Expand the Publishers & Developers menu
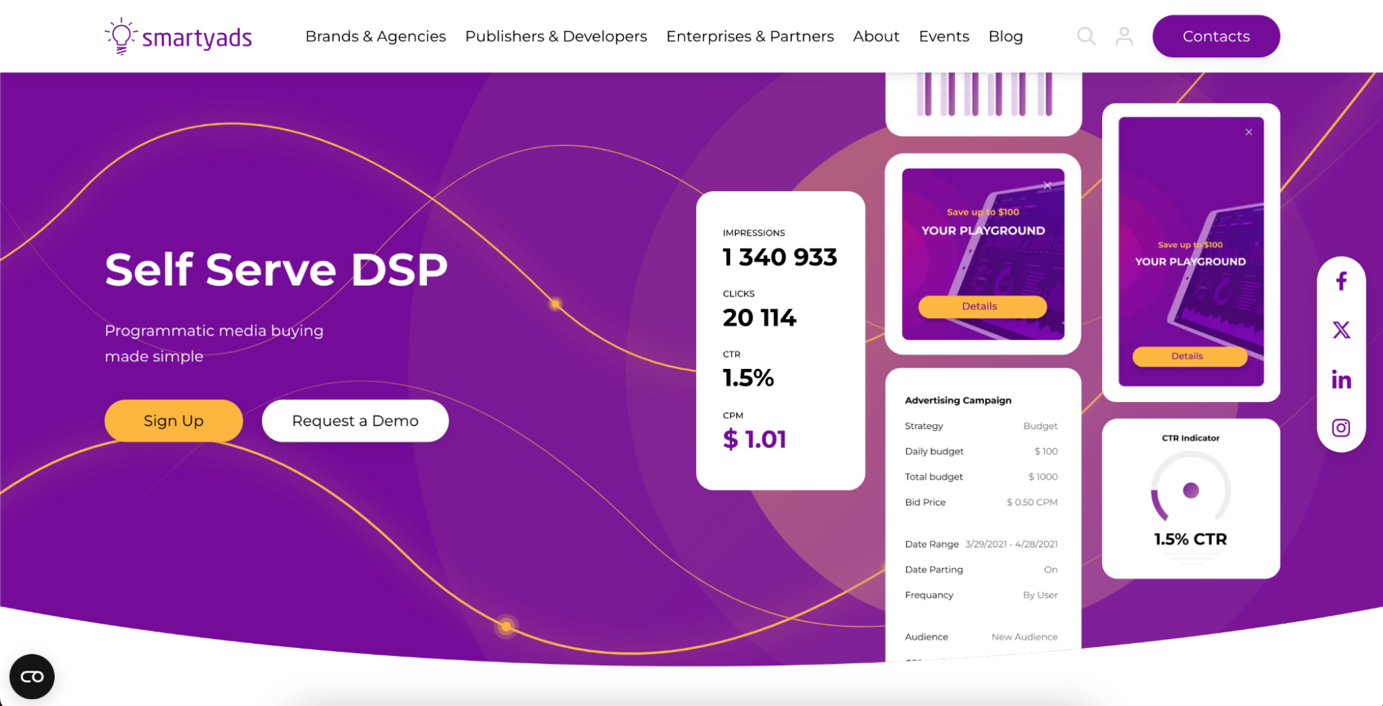 pos(556,36)
